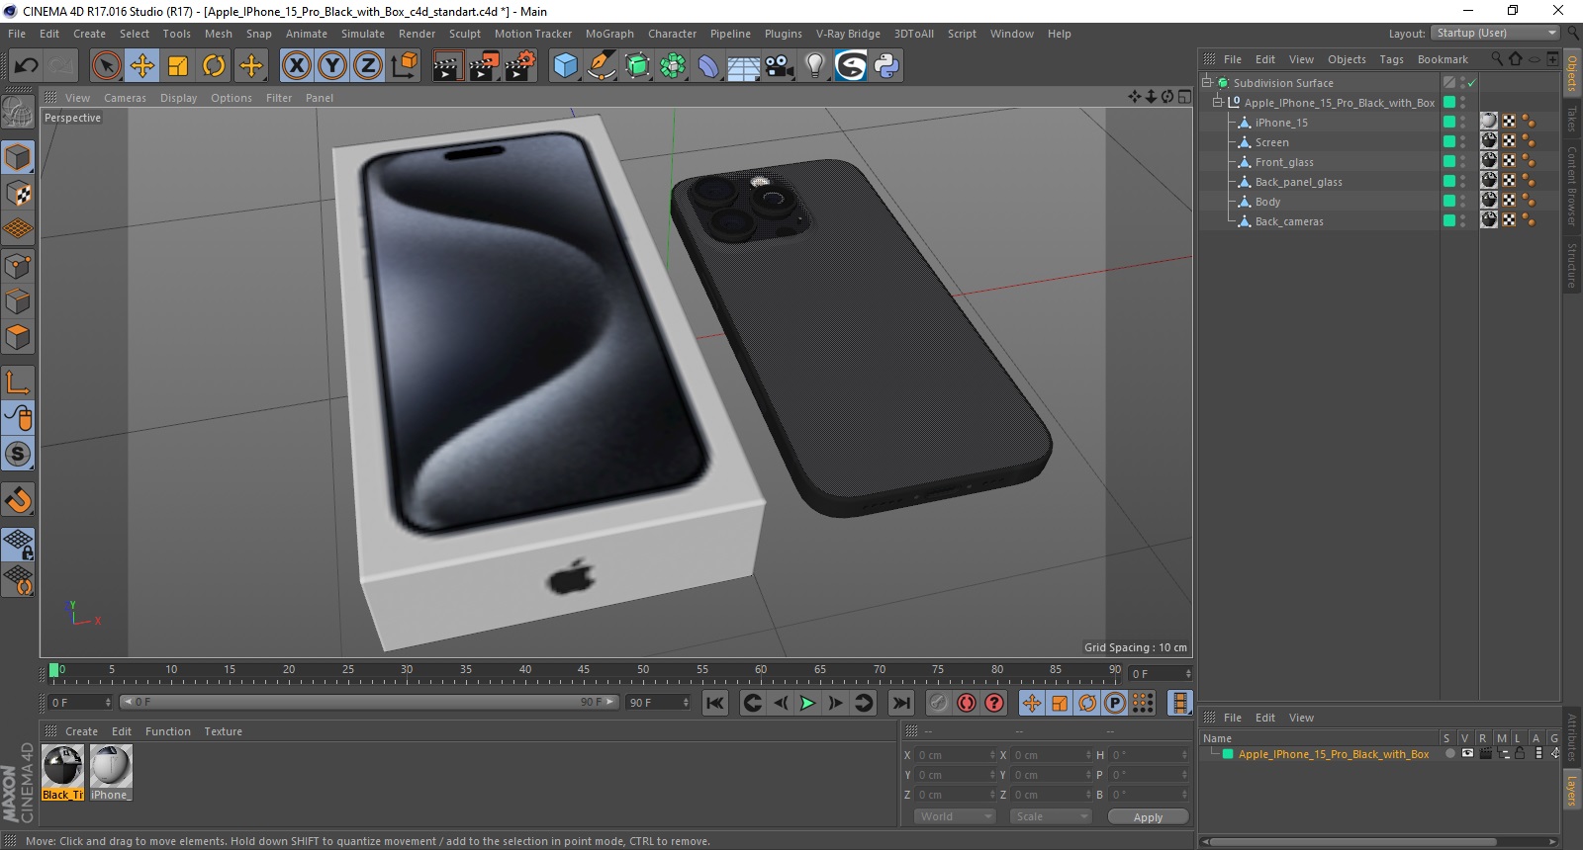
Task: Toggle Body object visibility dots
Action: pos(1463,201)
